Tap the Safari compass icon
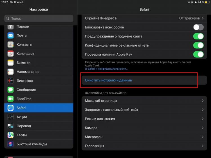211x158 pixels. click(x=10, y=108)
